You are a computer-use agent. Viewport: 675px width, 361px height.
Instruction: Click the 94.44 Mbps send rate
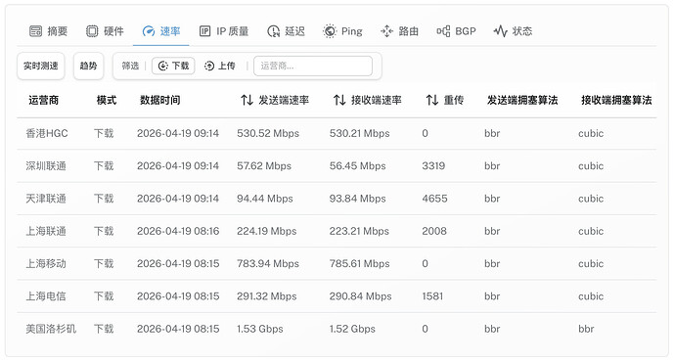coord(265,199)
